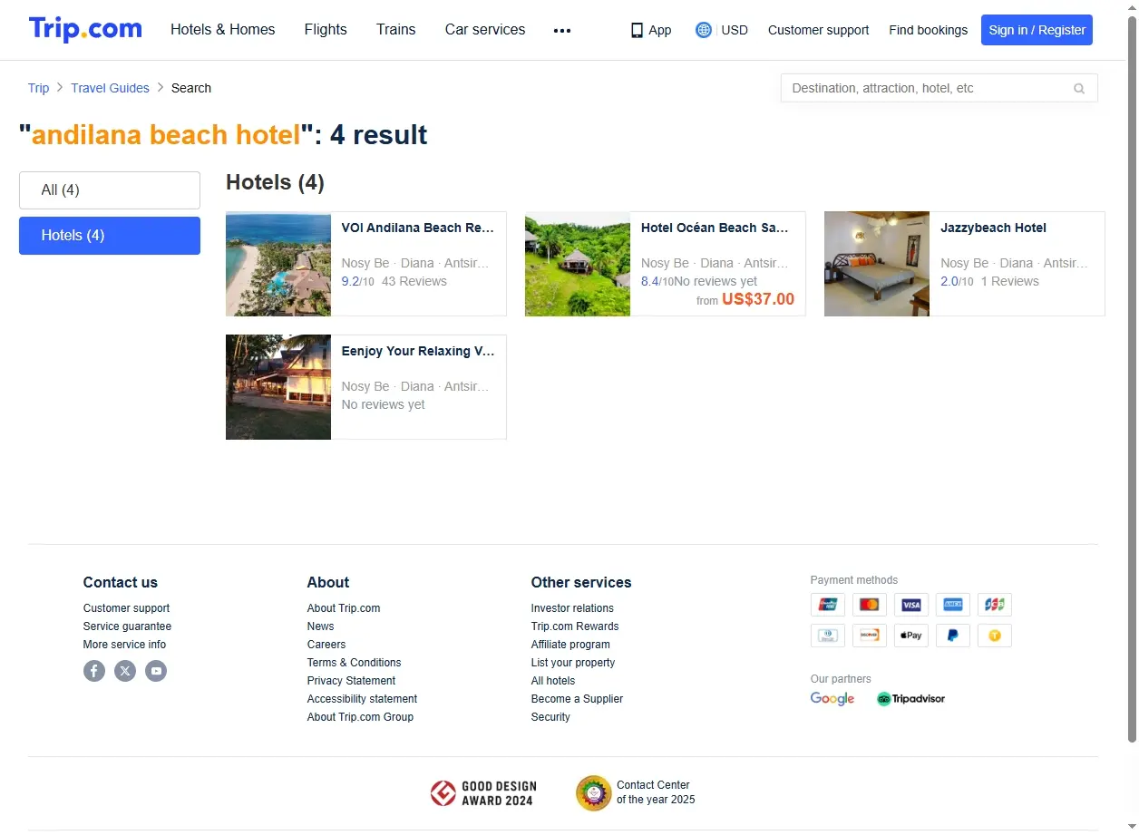Click the US$37.00 price
The height and width of the screenshot is (835, 1139).
[x=758, y=299]
